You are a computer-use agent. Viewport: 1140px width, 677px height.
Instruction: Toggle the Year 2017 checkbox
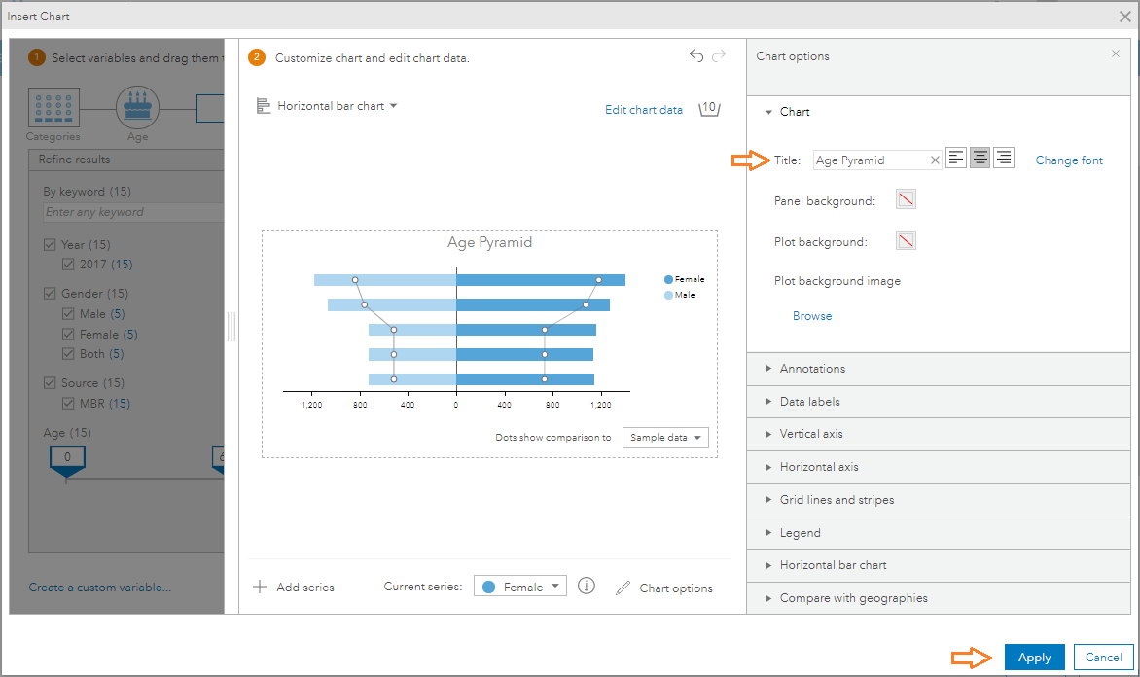(68, 265)
